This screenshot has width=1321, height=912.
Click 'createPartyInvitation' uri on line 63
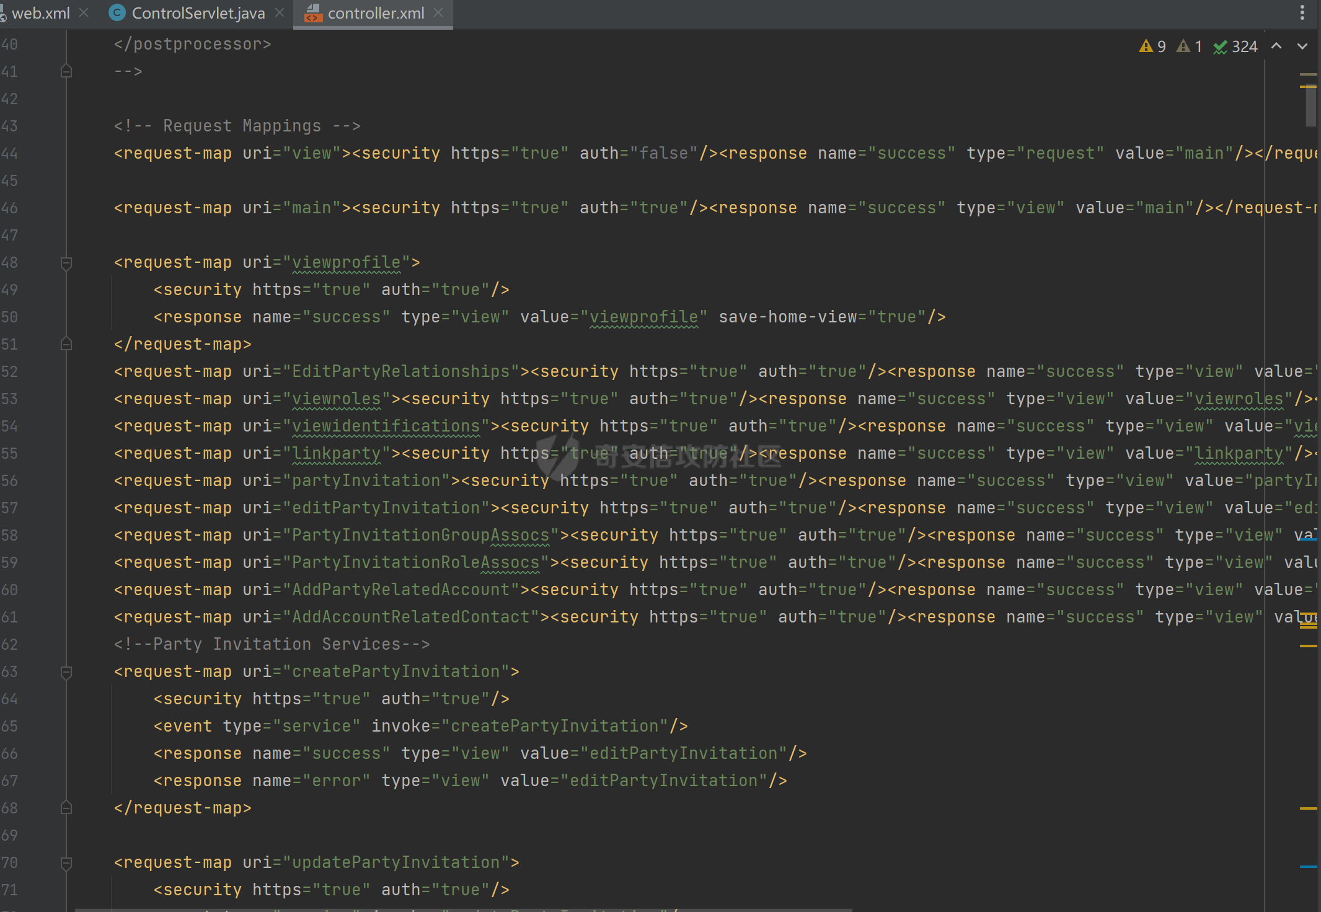(x=396, y=671)
